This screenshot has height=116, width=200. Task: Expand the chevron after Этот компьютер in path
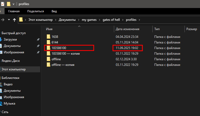point(56,20)
